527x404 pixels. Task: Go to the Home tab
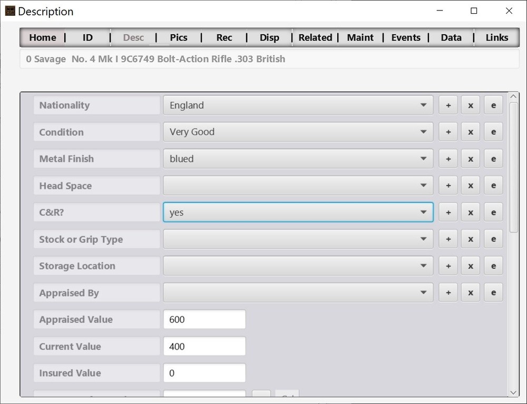click(42, 37)
